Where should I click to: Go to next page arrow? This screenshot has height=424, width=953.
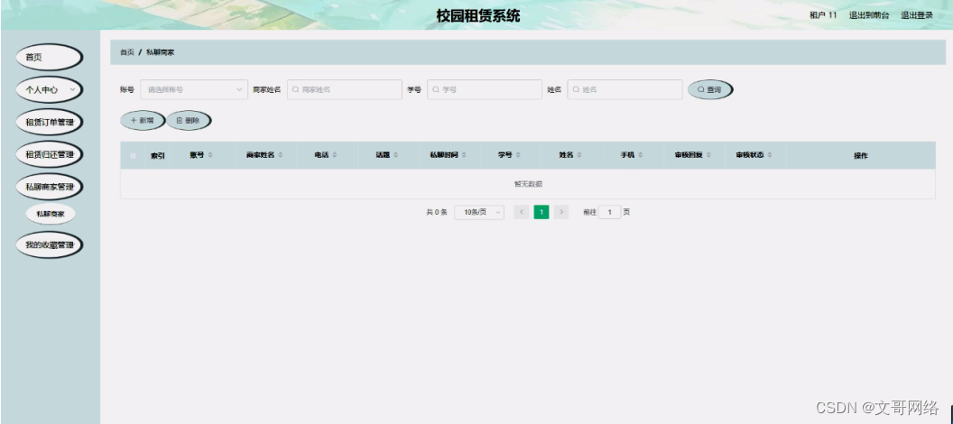click(x=561, y=212)
